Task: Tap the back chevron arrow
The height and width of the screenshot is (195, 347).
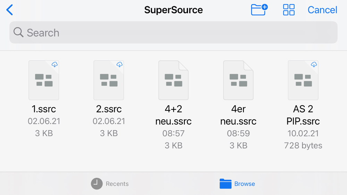Action: pos(10,10)
